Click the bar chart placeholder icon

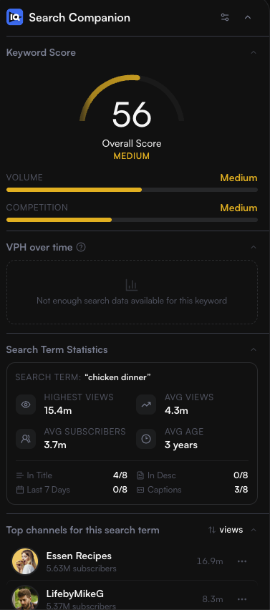point(132,285)
